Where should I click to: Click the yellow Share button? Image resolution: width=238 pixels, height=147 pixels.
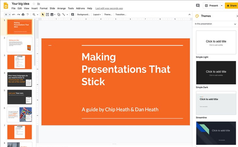pyautogui.click(x=231, y=6)
